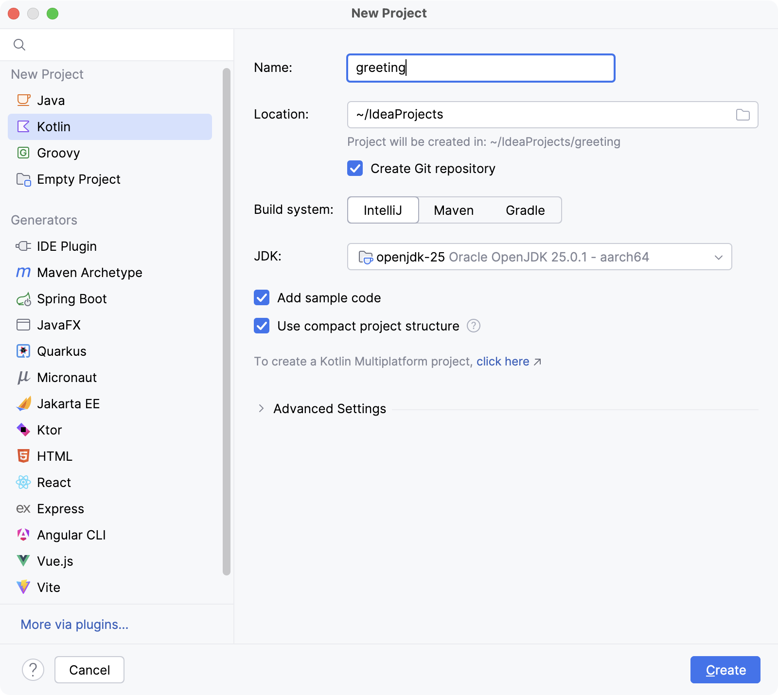Uncheck Create Git repository
Image resolution: width=778 pixels, height=695 pixels.
click(355, 169)
